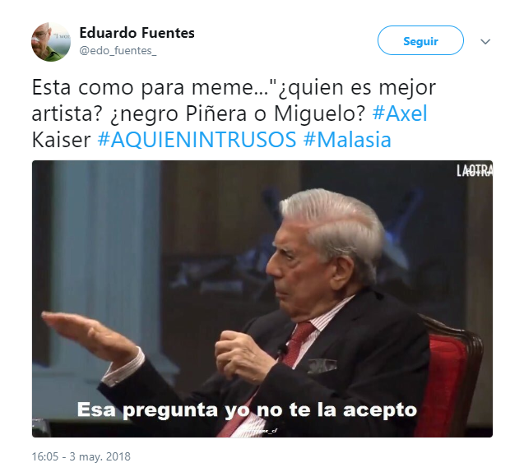Click the subtitle text on the image
Screen dimensions: 524x472
tap(247, 410)
